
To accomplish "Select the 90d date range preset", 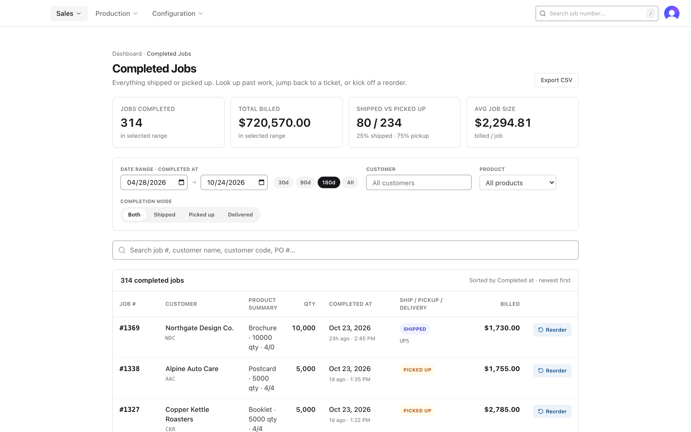I will pos(305,183).
